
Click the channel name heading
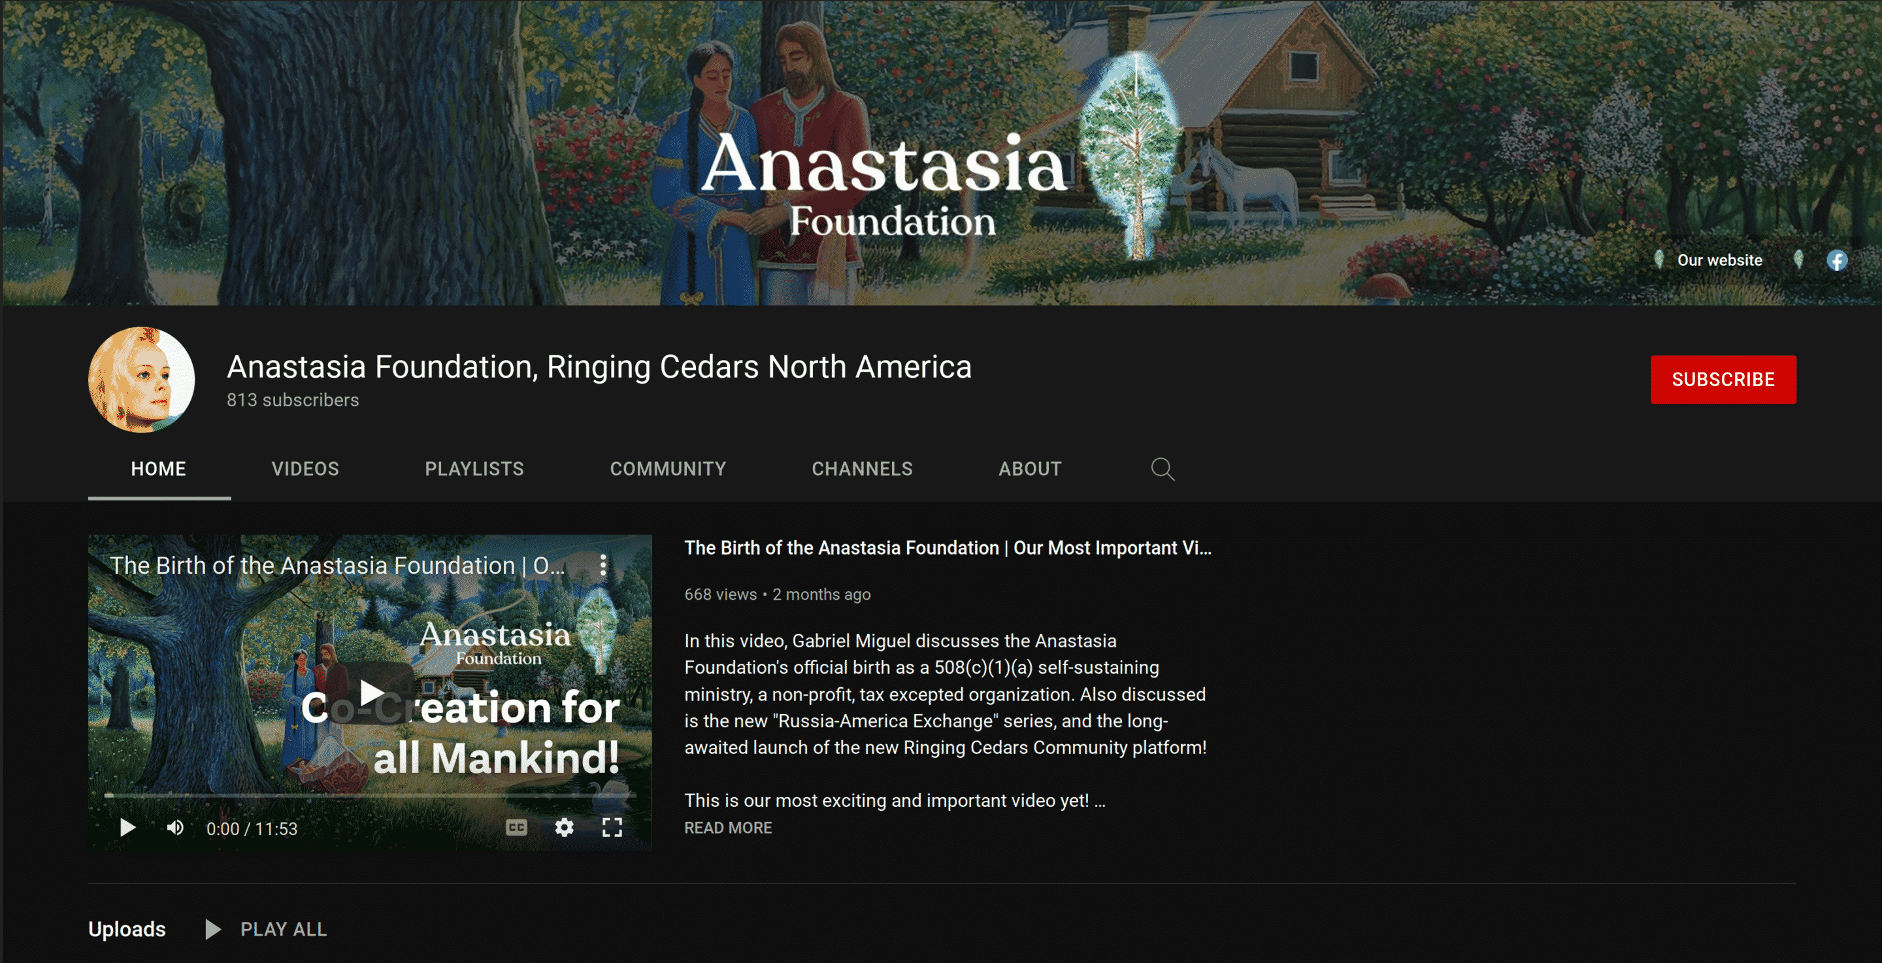pyautogui.click(x=599, y=367)
